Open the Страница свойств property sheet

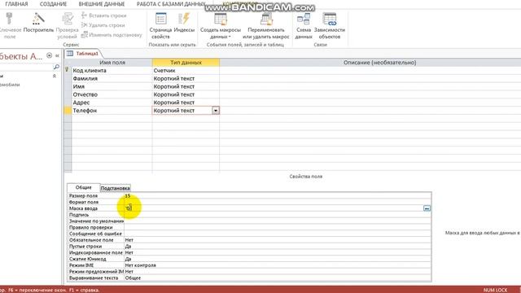[160, 26]
